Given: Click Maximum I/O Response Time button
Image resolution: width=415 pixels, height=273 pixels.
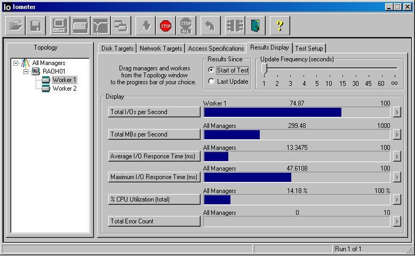Looking at the screenshot, I should (x=154, y=177).
